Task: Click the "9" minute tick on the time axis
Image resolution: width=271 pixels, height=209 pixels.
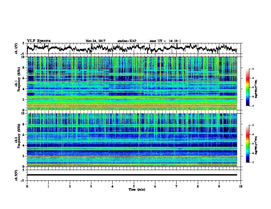Action: click(219, 186)
